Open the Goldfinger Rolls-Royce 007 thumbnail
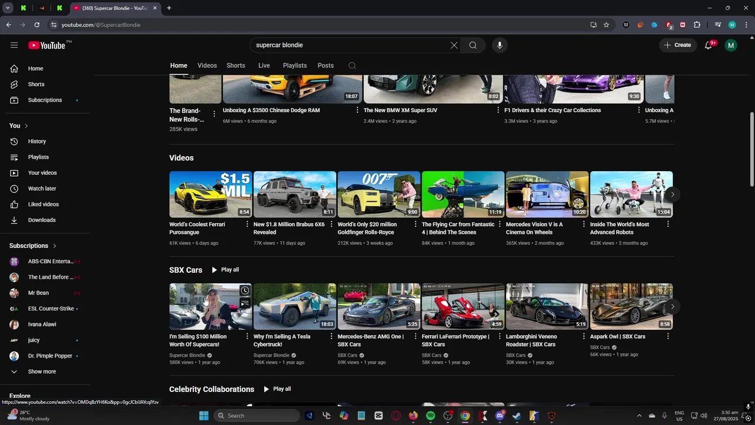Screen dimensions: 755x425 pyautogui.click(x=379, y=194)
